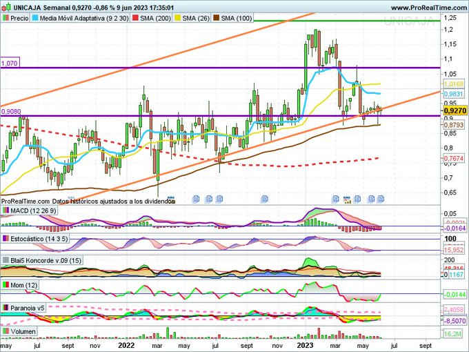Click red SMA value tag 0,7674
The image size is (469, 352).
click(x=453, y=158)
